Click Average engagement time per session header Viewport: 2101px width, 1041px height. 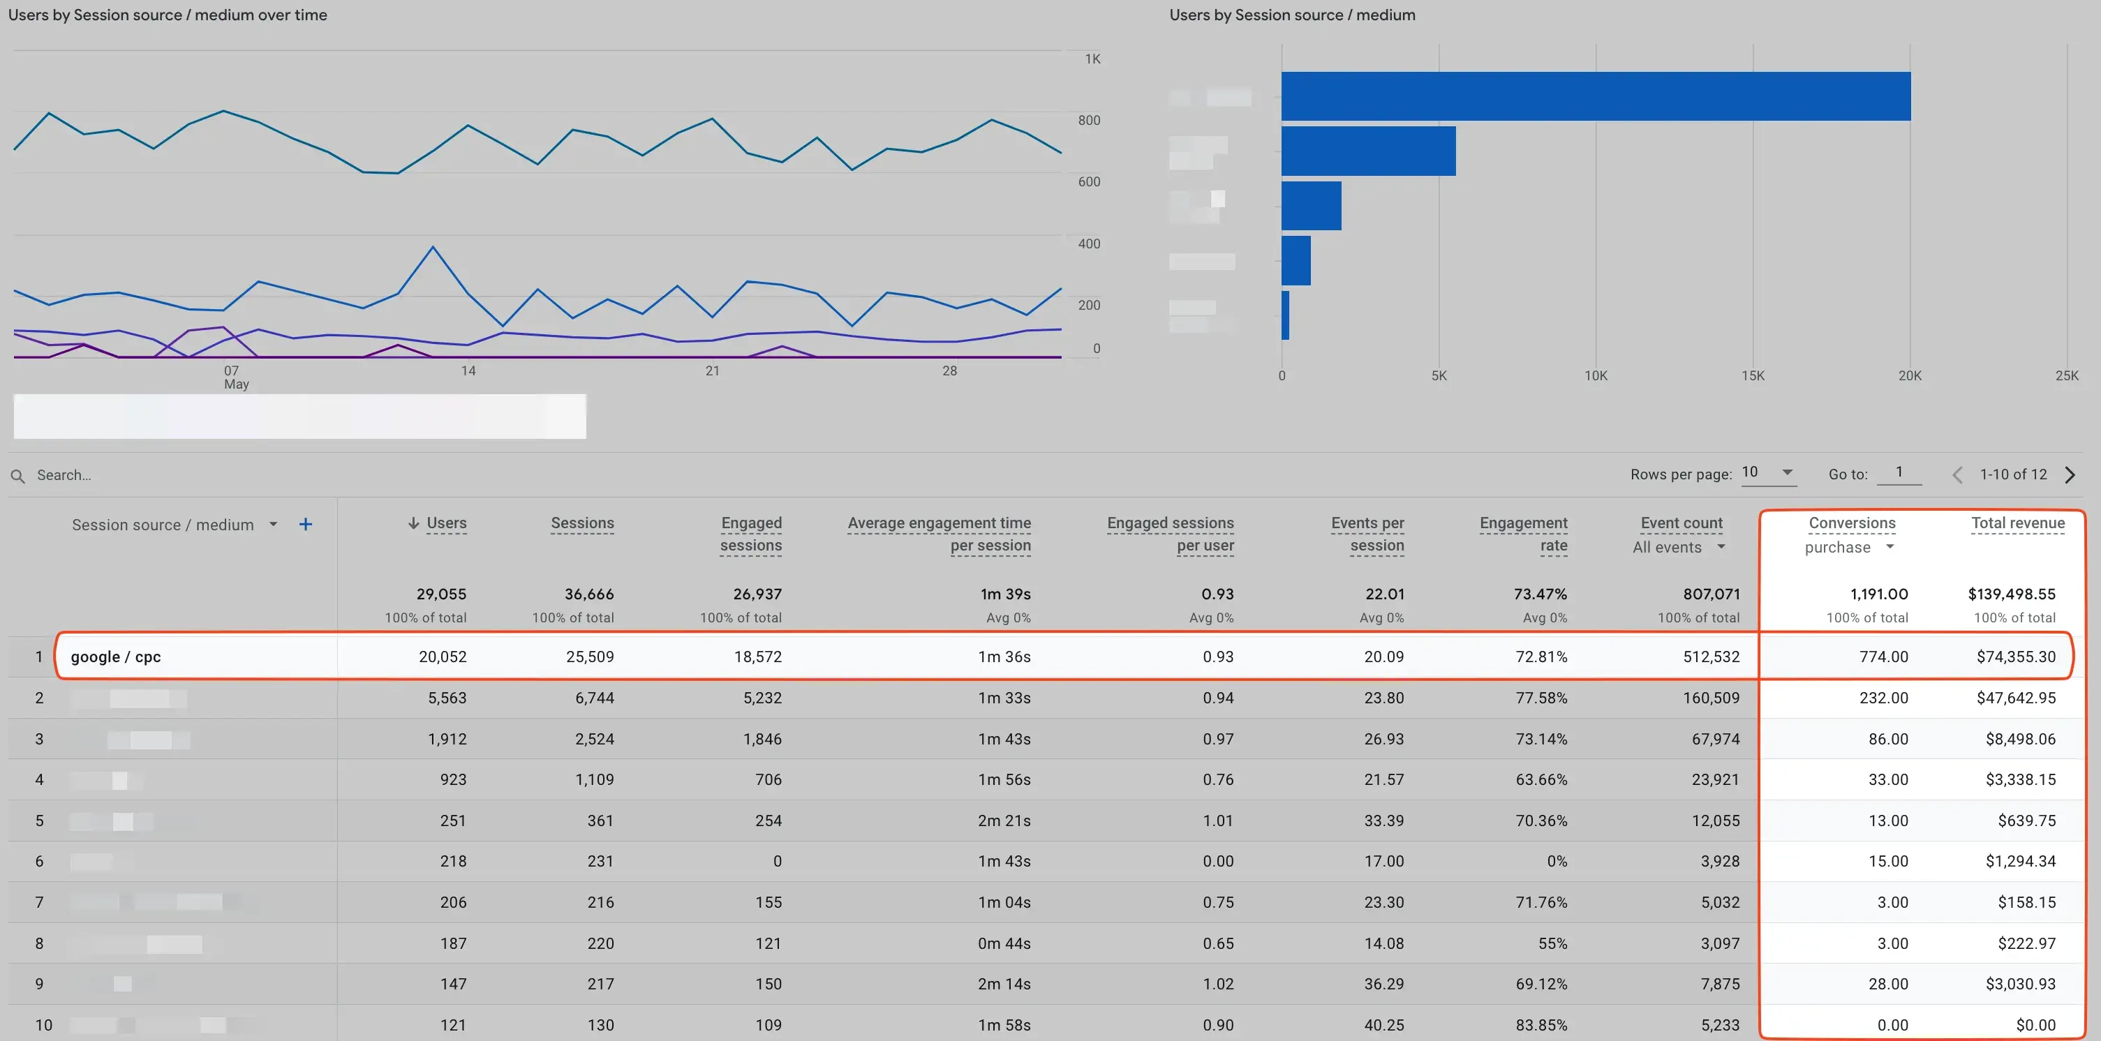pyautogui.click(x=939, y=534)
